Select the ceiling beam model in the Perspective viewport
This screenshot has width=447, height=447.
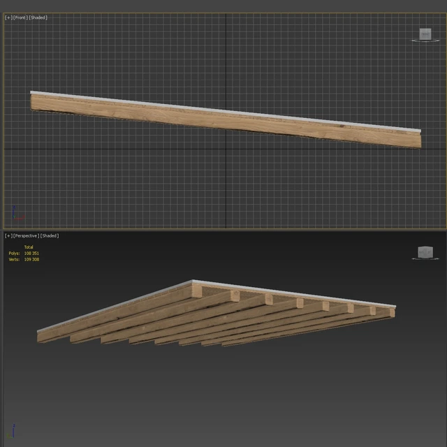(217, 314)
